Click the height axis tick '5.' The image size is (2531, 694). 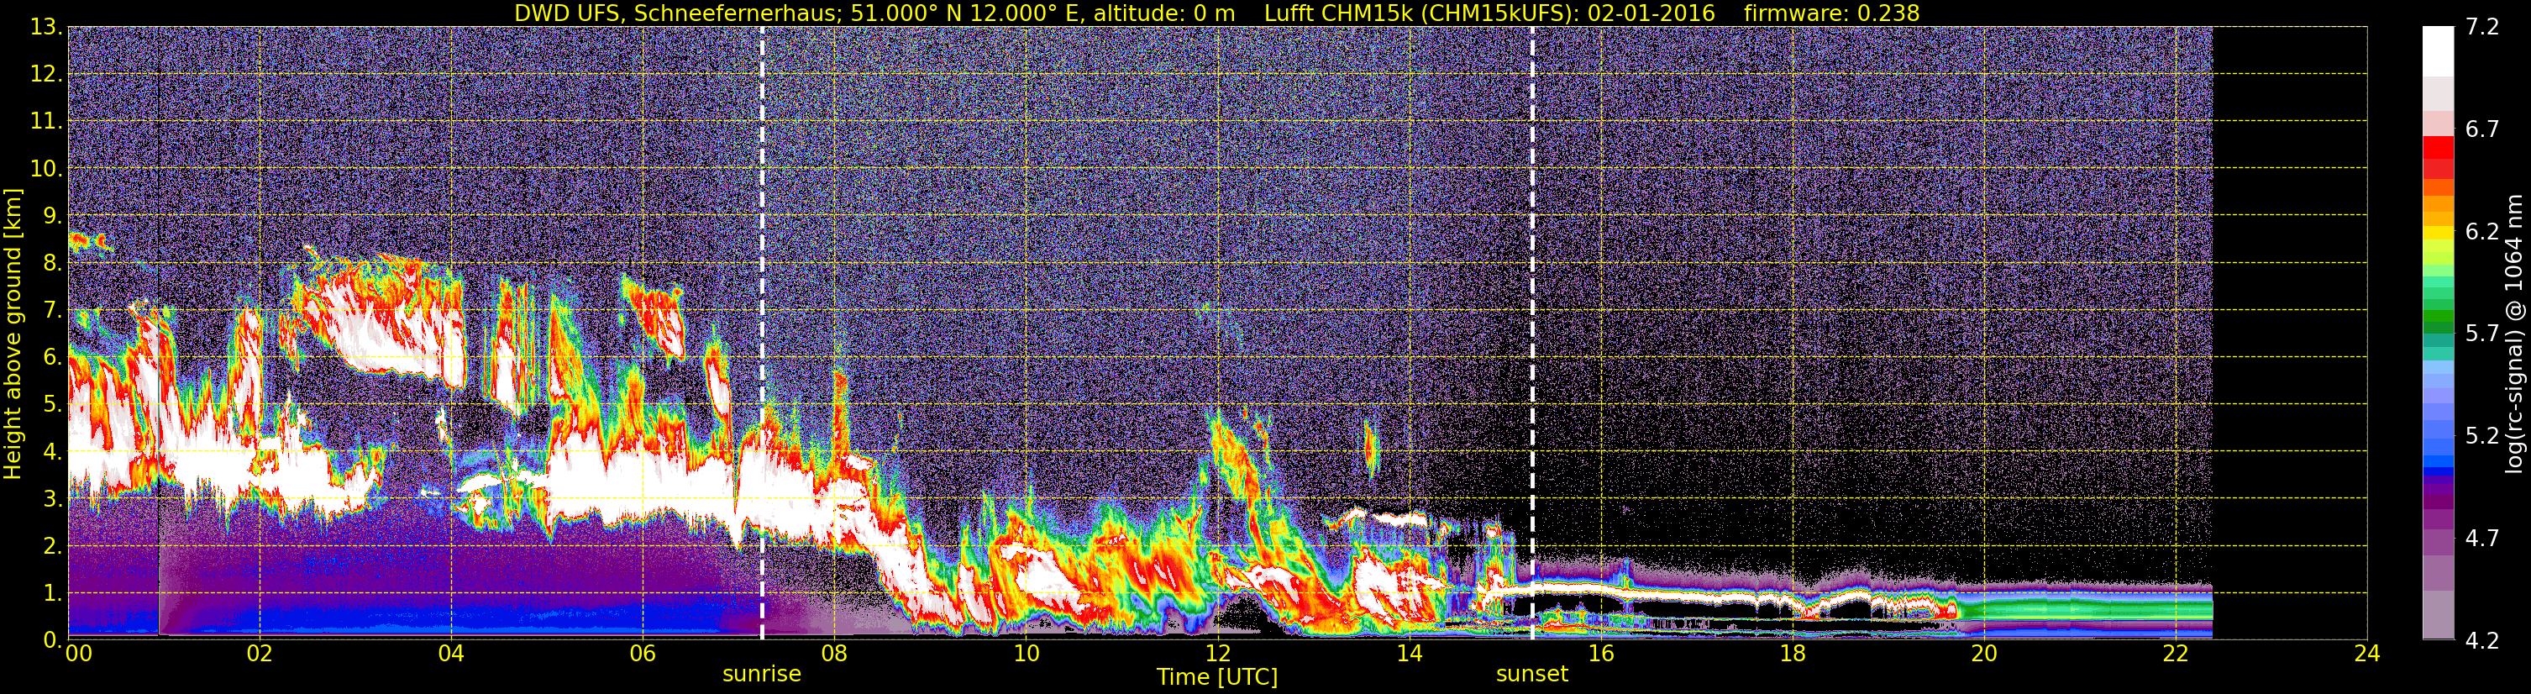click(51, 405)
